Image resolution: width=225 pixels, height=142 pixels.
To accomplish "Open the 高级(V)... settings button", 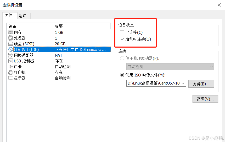I will click(205, 99).
